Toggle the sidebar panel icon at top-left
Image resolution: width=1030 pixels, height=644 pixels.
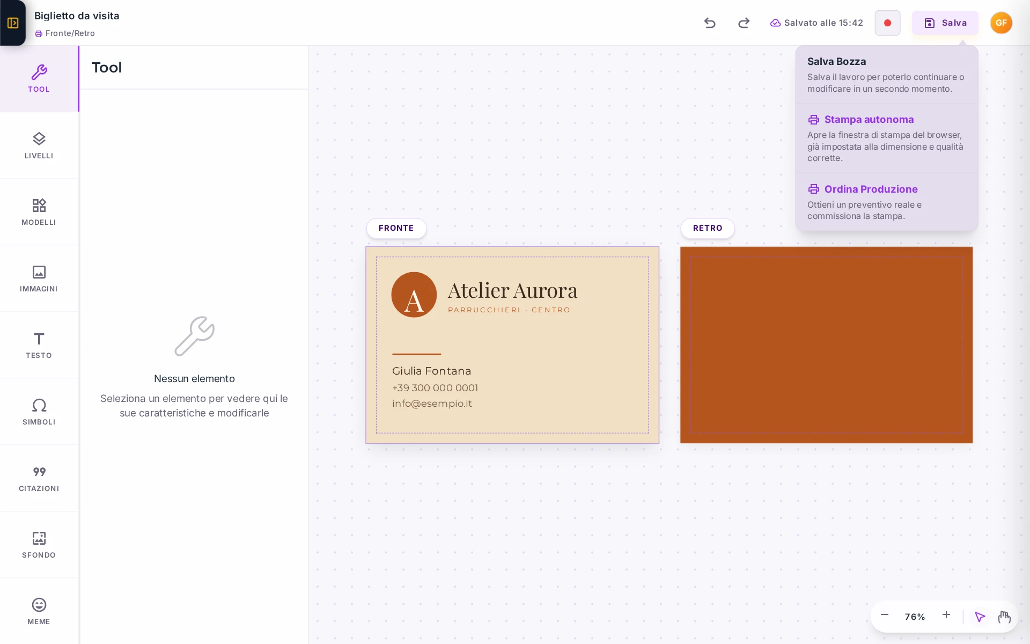[13, 23]
